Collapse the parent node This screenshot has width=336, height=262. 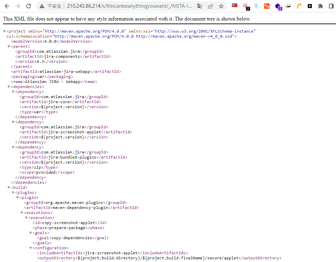pos(9,46)
